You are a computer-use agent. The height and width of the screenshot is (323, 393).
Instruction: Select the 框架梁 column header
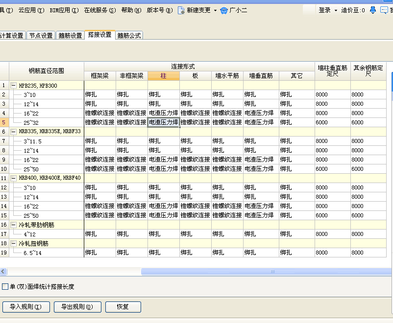pyautogui.click(x=100, y=76)
